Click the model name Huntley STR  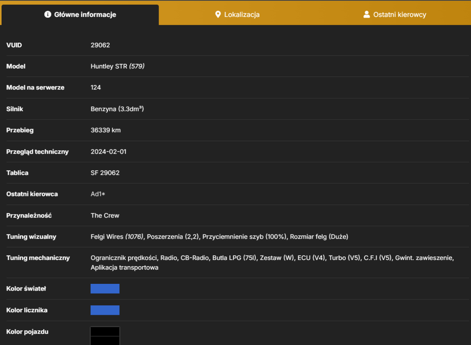coord(109,66)
